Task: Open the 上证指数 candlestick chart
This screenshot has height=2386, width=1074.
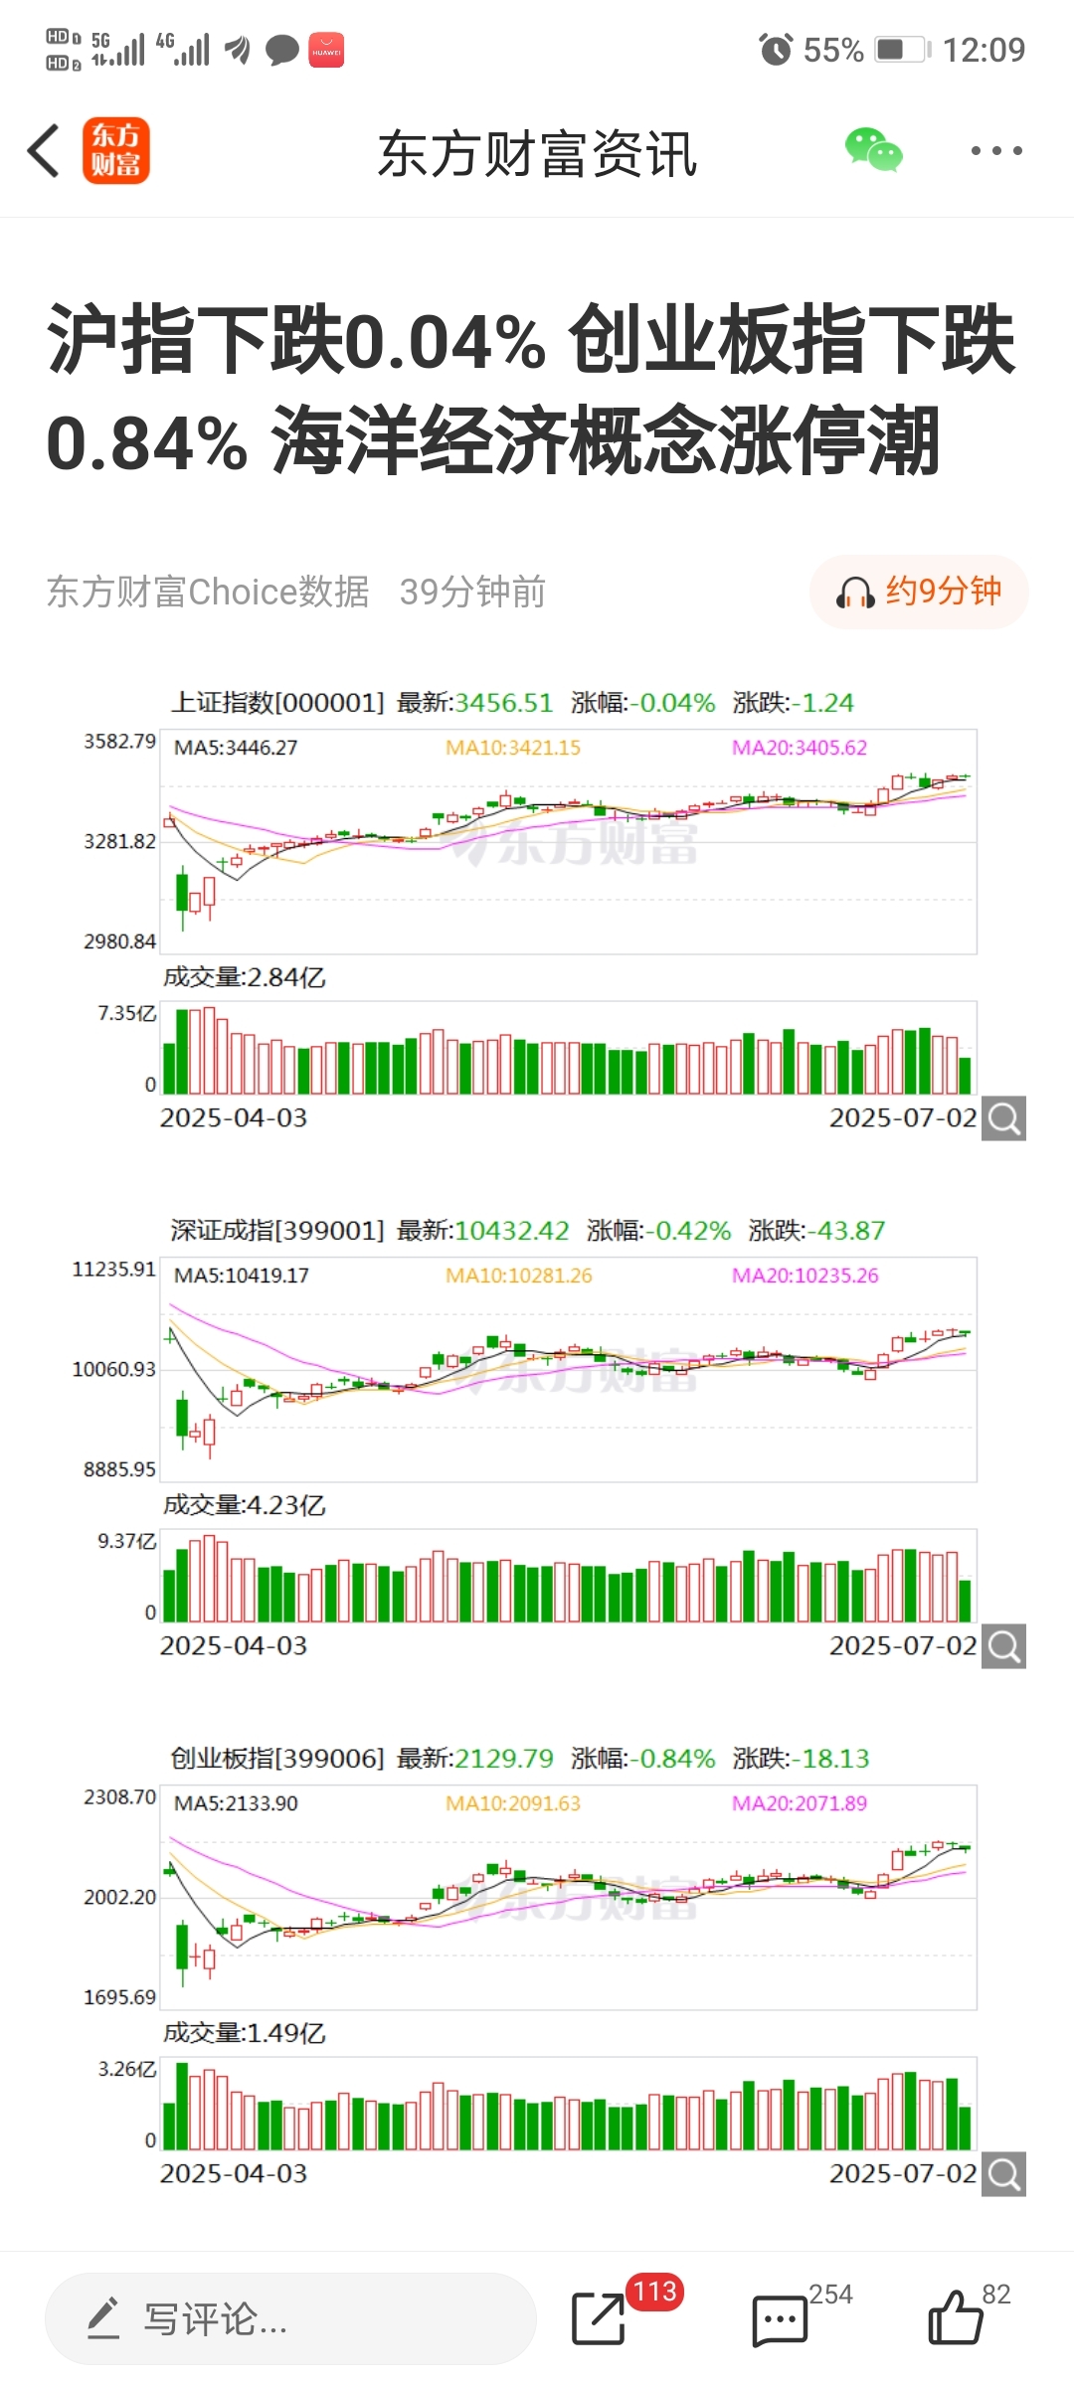Action: 569,842
